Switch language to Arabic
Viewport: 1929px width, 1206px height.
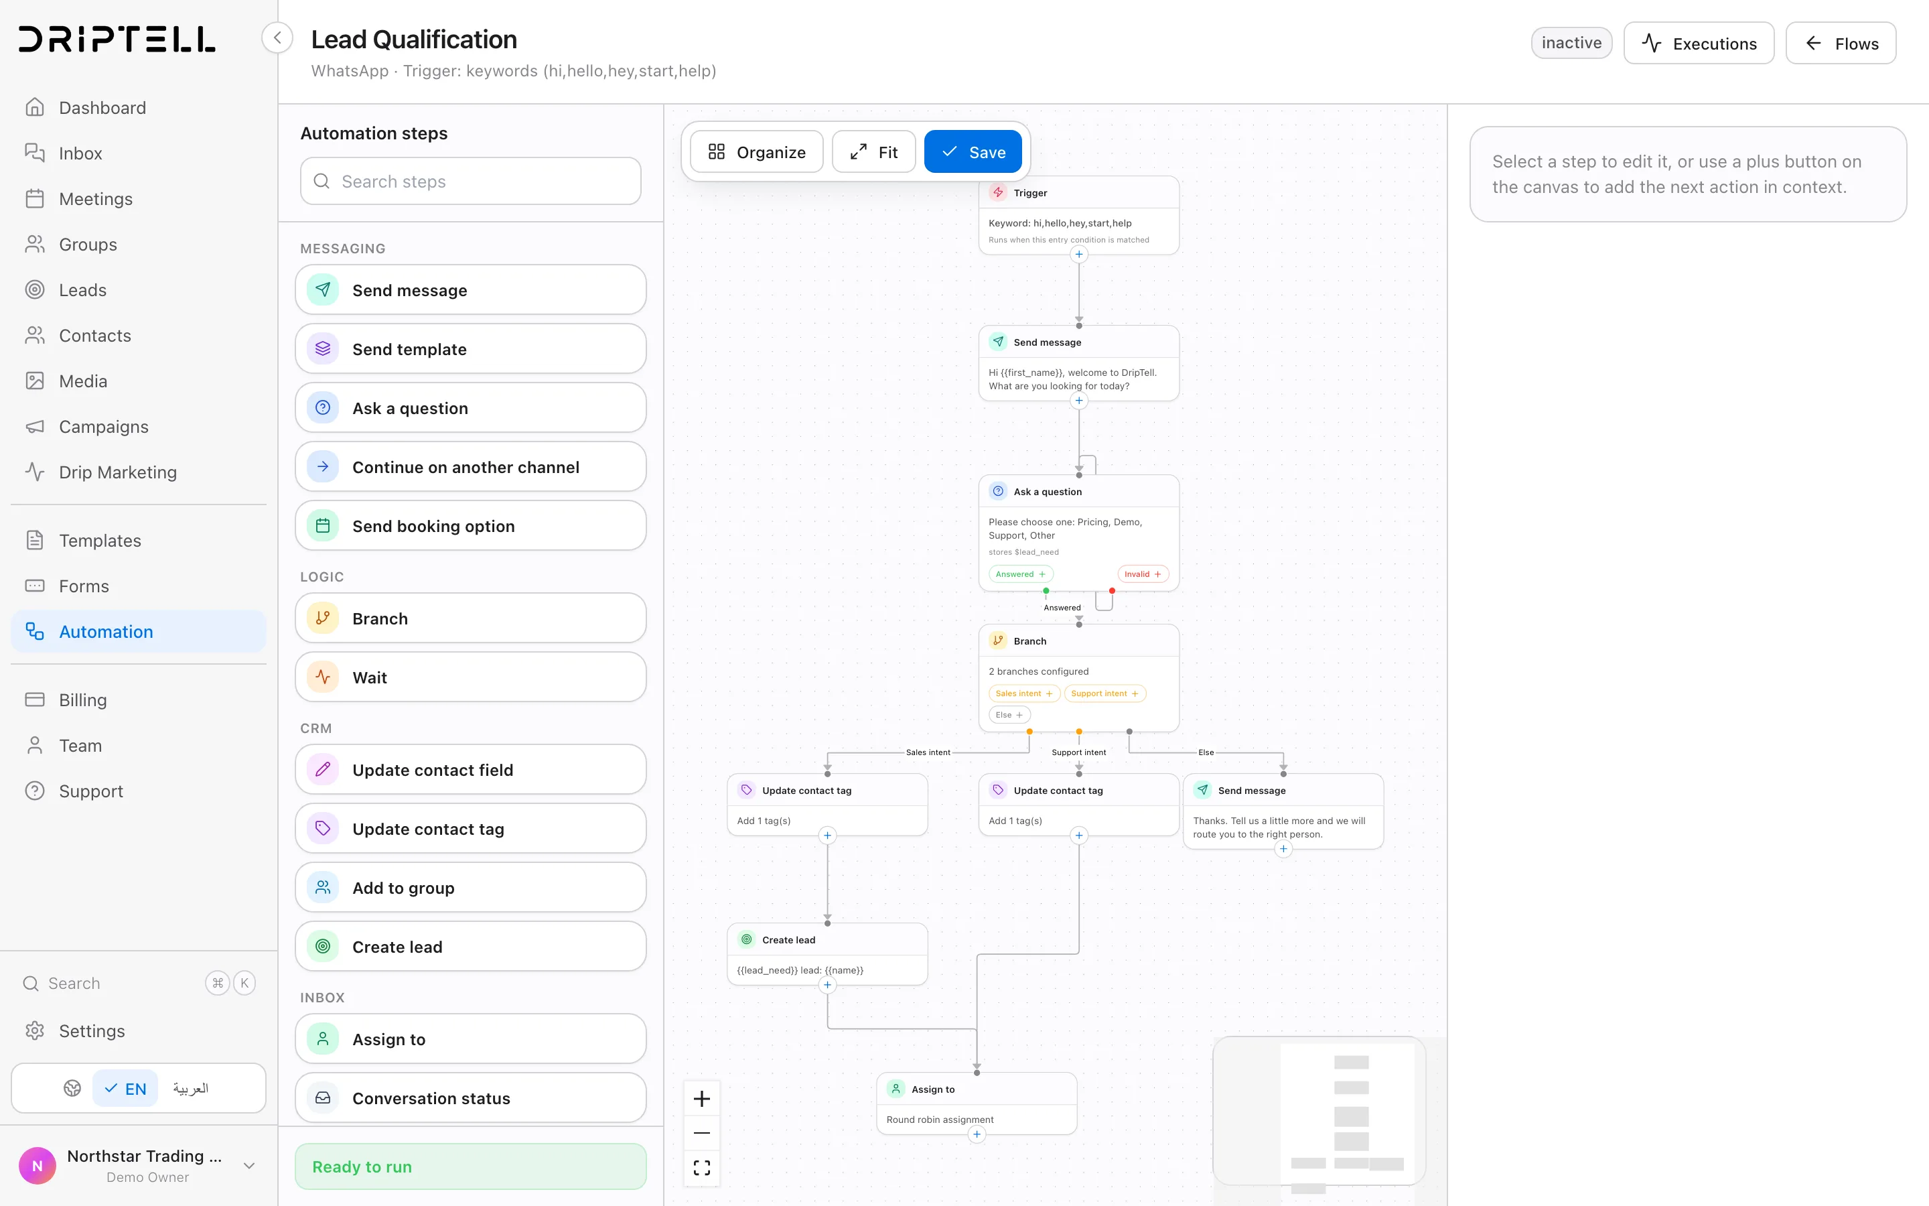click(x=190, y=1088)
